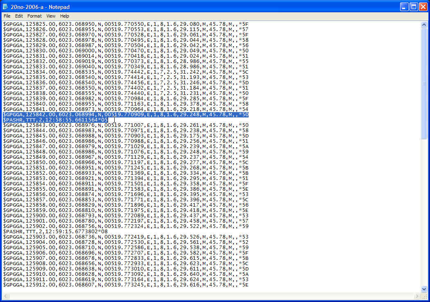Place cursor in the $PASHR line with 12:59:15
This screenshot has width=430, height=302.
(55, 232)
